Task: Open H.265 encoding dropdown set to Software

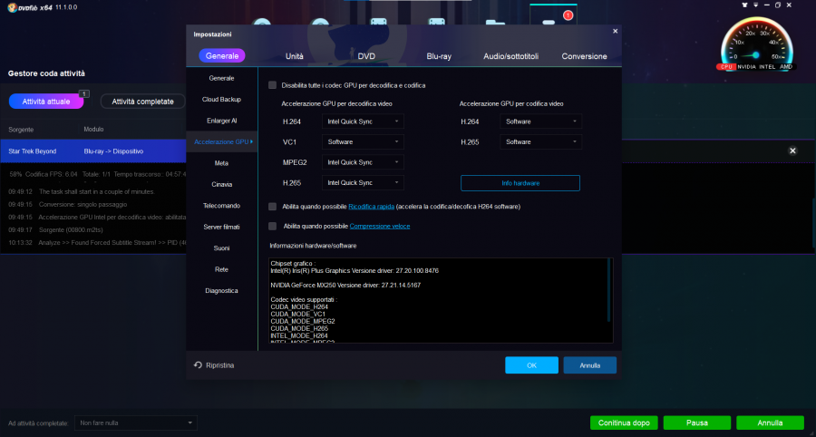Action: pos(540,141)
